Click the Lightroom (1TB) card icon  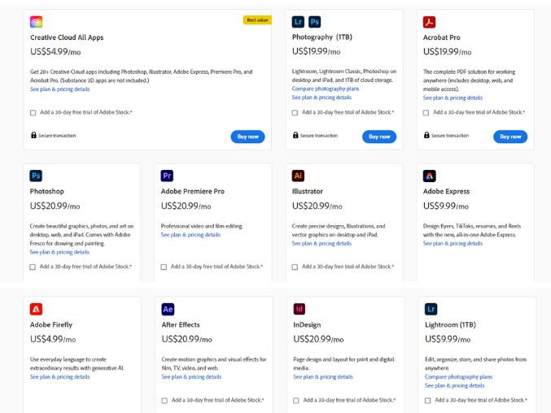click(x=431, y=309)
